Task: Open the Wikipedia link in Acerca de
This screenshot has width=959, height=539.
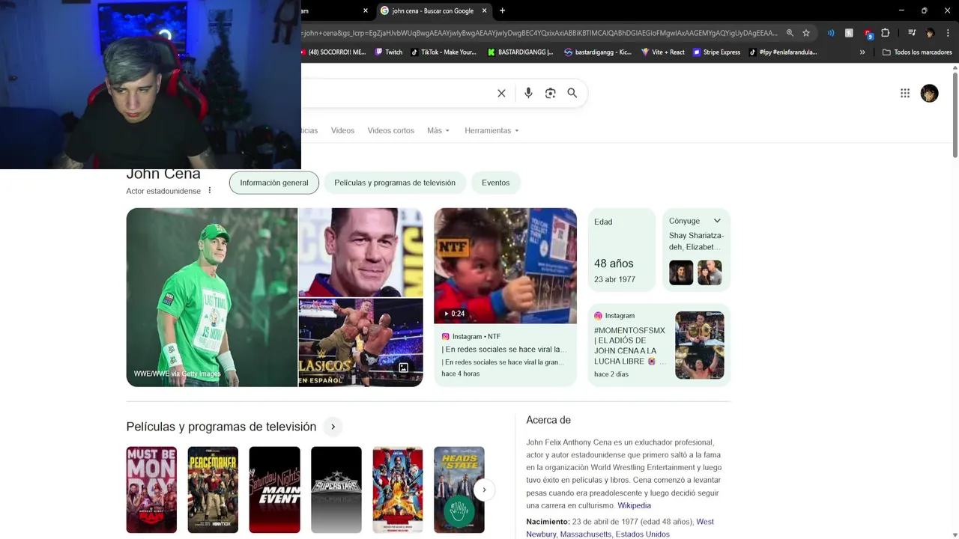Action: point(634,505)
